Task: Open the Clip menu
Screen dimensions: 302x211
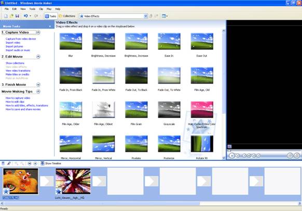Action: [41, 9]
